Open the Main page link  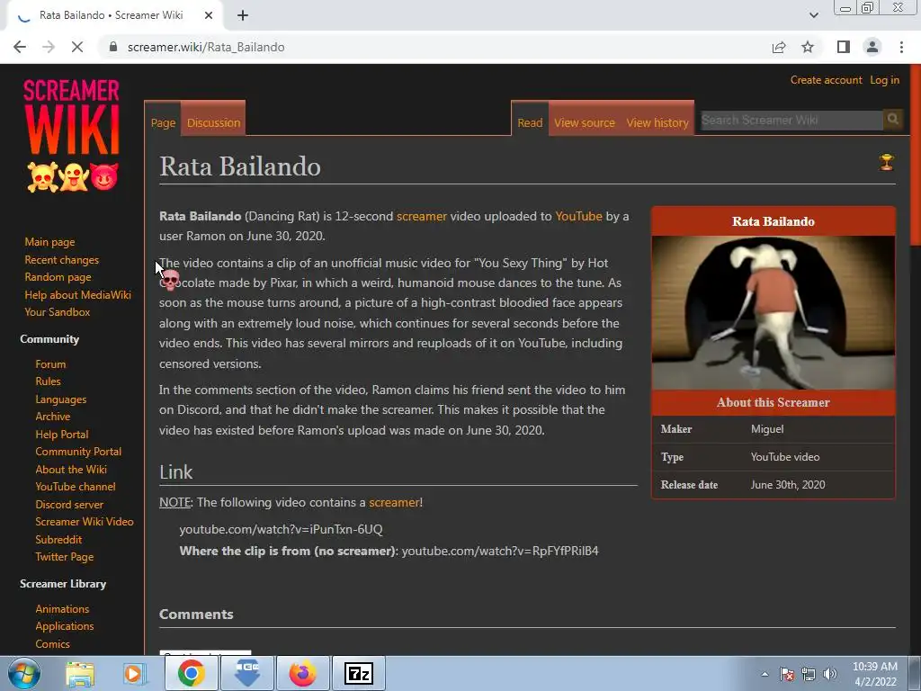pyautogui.click(x=49, y=242)
